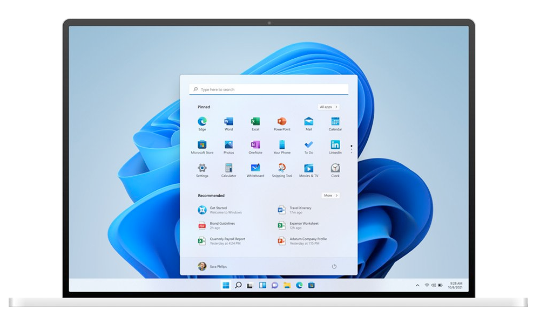540x325 pixels.
Task: Launch the Snipping Tool
Action: coord(282,170)
